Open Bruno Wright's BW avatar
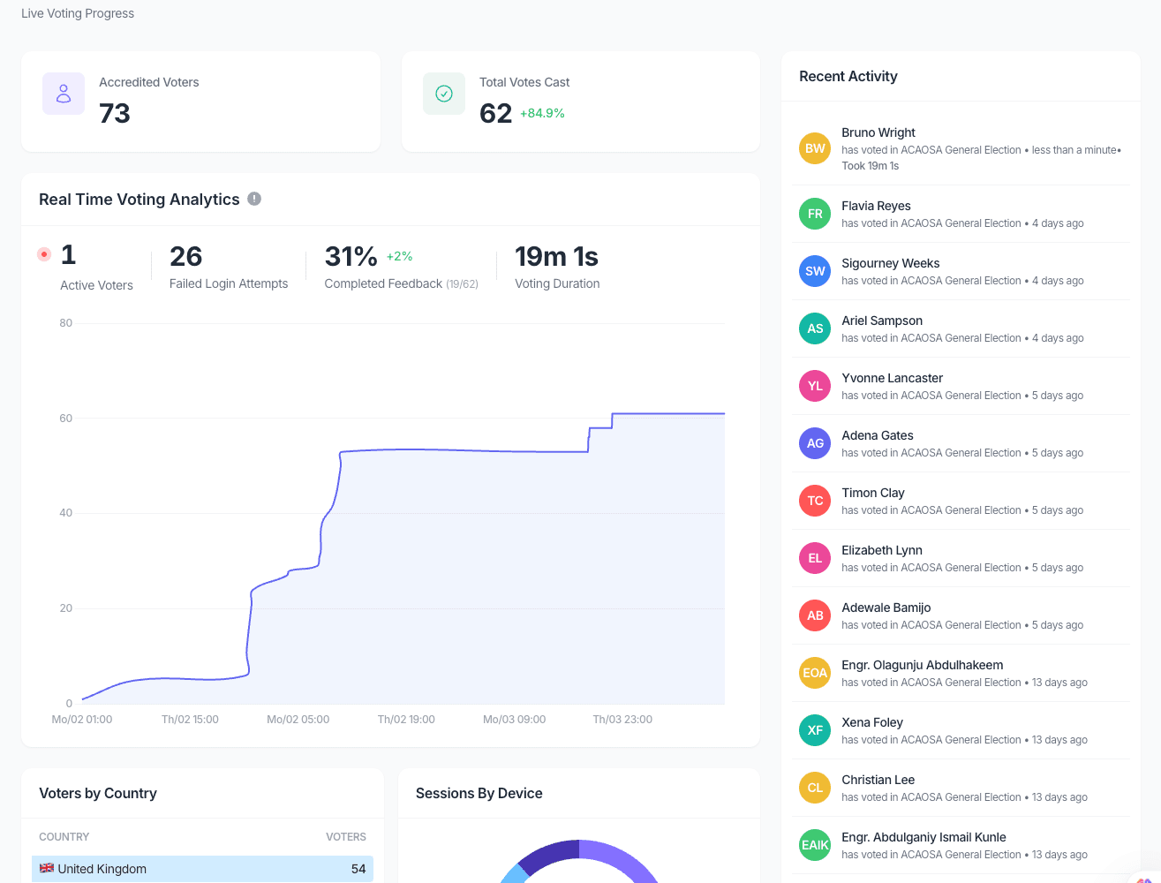1161x883 pixels. (814, 148)
